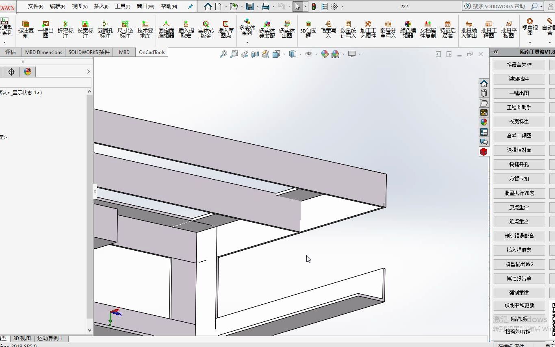Open the Options gear dropdown arrow
This screenshot has width=555, height=347.
(342, 6)
